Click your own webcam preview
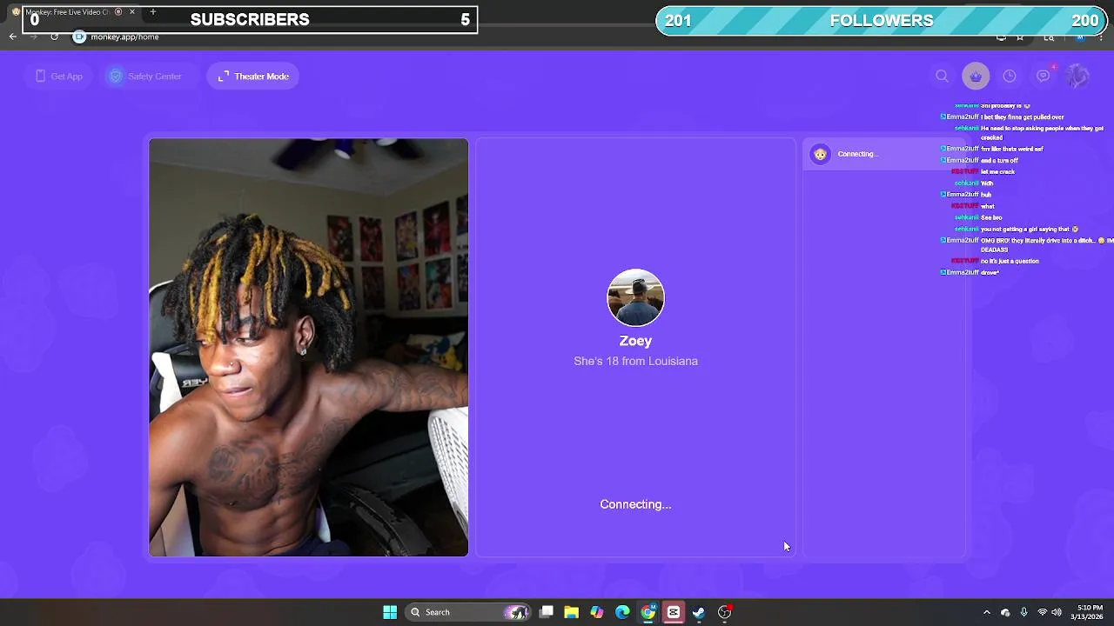 click(x=308, y=348)
